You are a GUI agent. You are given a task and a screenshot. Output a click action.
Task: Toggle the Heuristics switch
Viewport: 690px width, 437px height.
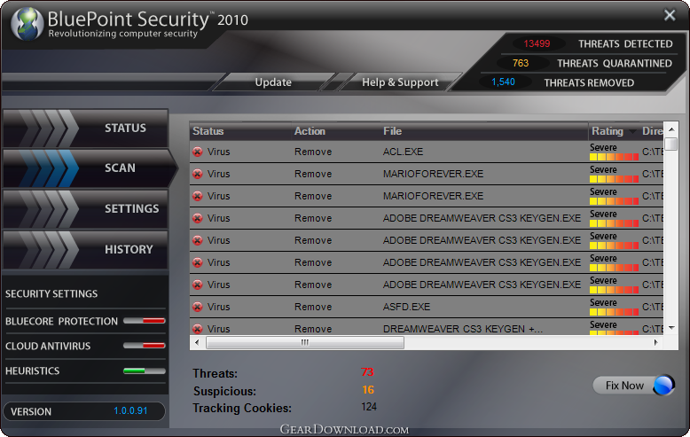[x=145, y=371]
